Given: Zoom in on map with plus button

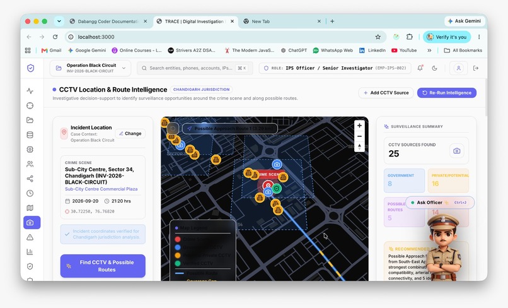Looking at the screenshot, I should (359, 125).
